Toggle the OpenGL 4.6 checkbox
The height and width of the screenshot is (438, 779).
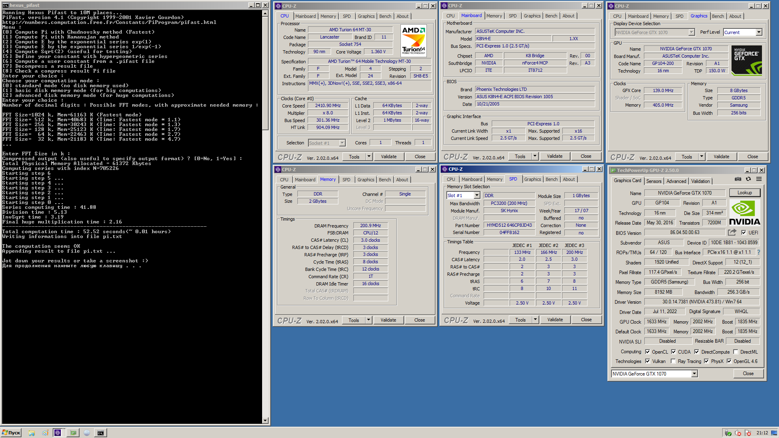tap(729, 361)
